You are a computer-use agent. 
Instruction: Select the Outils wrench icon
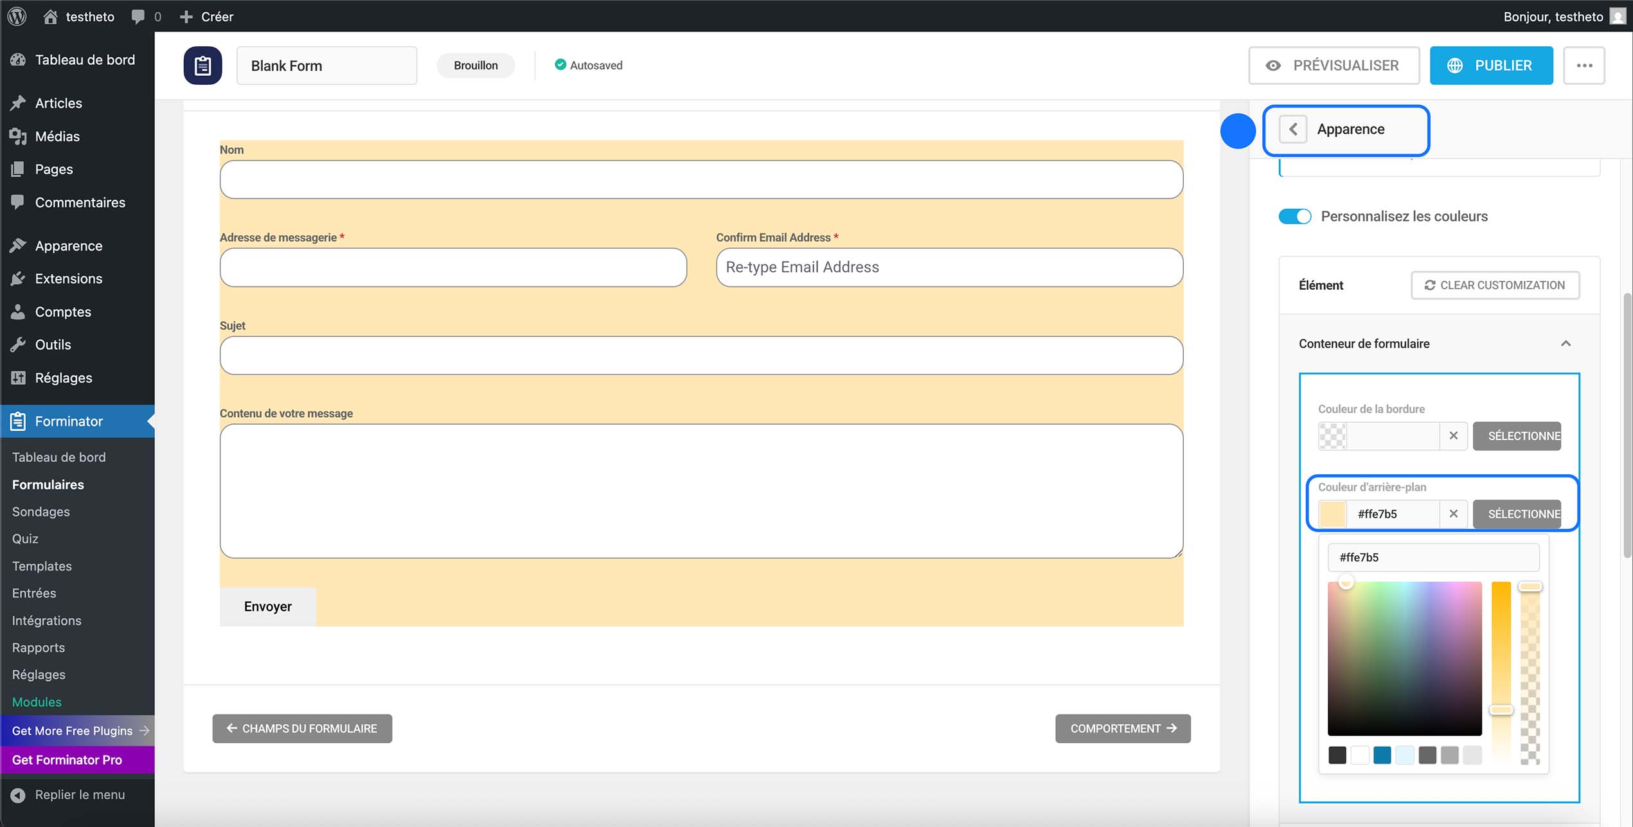17,344
